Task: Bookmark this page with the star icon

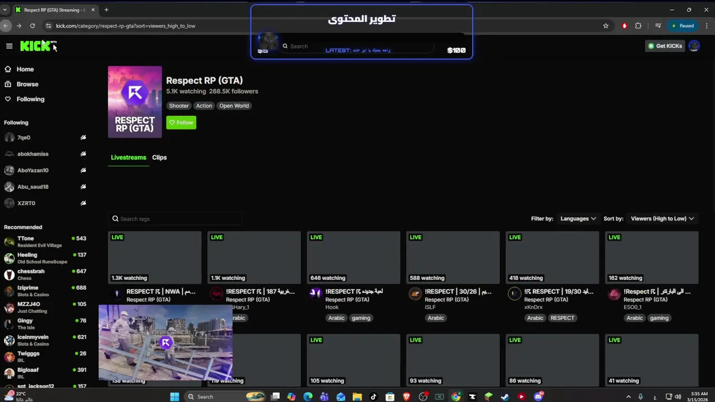Action: click(606, 26)
